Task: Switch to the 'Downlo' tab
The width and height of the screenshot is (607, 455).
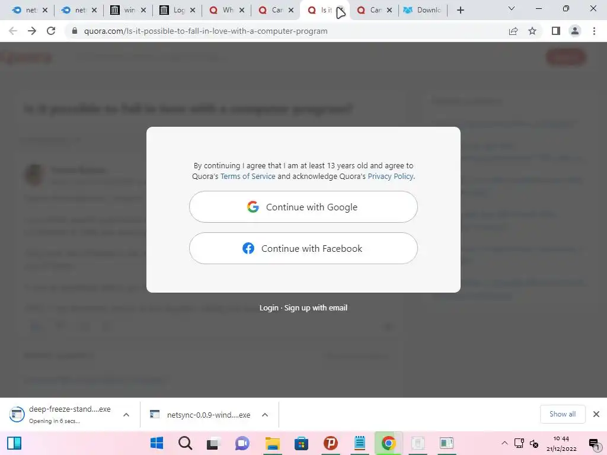Action: pos(422,10)
